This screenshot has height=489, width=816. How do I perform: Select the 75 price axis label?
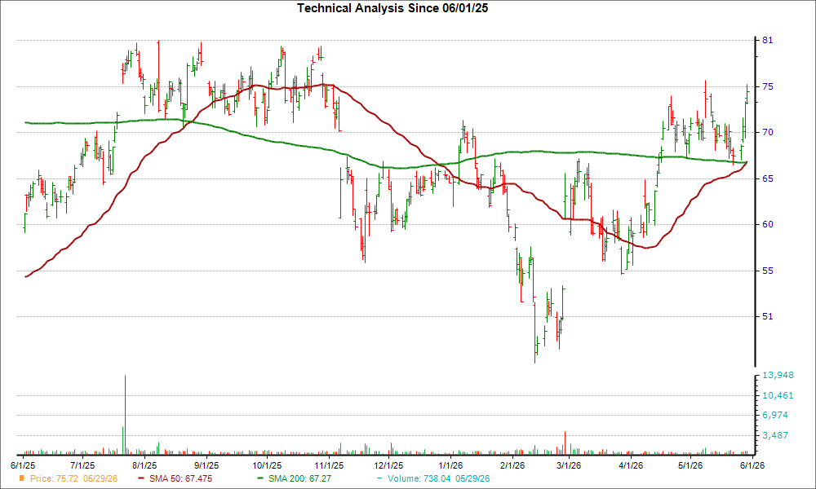tap(768, 86)
